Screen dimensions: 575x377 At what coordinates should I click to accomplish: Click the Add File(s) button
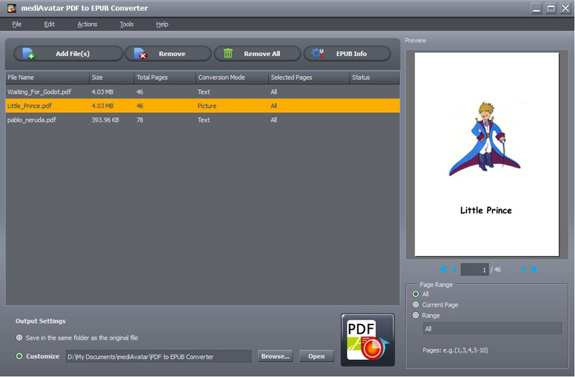68,53
